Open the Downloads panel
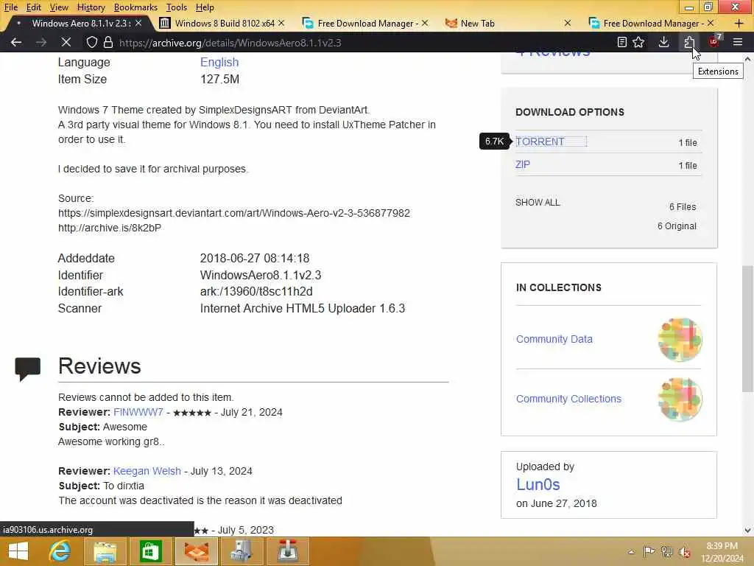The height and width of the screenshot is (566, 754). click(663, 42)
